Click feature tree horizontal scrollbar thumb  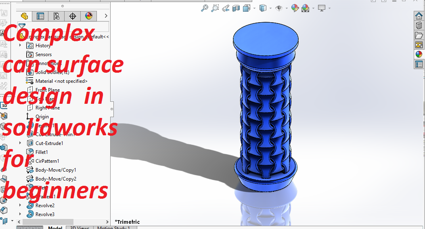pyautogui.click(x=48, y=222)
